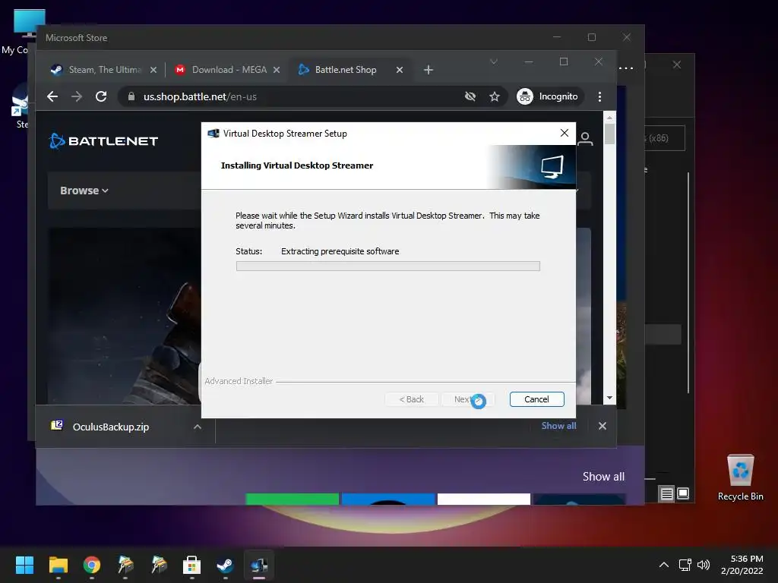Show hidden system tray icons

663,565
